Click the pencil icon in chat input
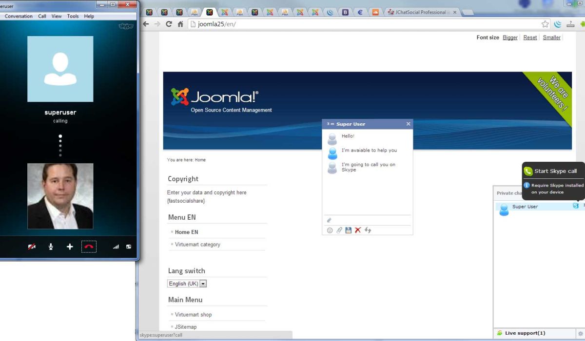585x341 pixels. coord(329,220)
